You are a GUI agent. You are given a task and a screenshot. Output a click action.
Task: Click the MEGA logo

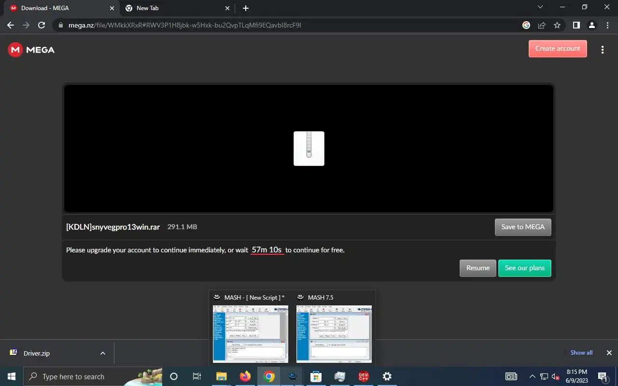(31, 50)
